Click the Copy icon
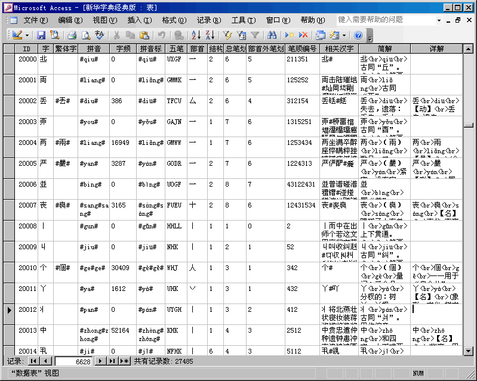The width and height of the screenshot is (477, 381). [130, 35]
